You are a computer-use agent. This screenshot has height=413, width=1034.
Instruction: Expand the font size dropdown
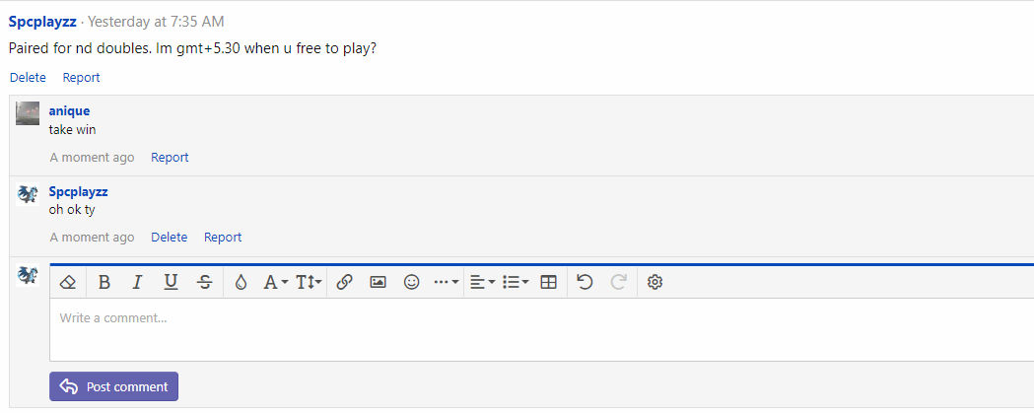tap(309, 282)
